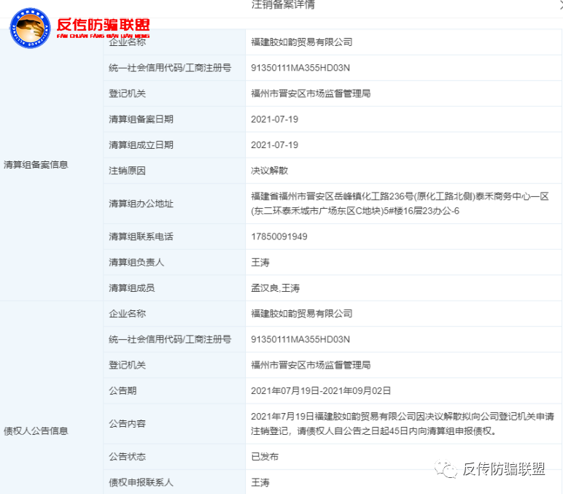Click the 清算组备案日期 label
Image resolution: width=563 pixels, height=494 pixels.
[x=141, y=119]
